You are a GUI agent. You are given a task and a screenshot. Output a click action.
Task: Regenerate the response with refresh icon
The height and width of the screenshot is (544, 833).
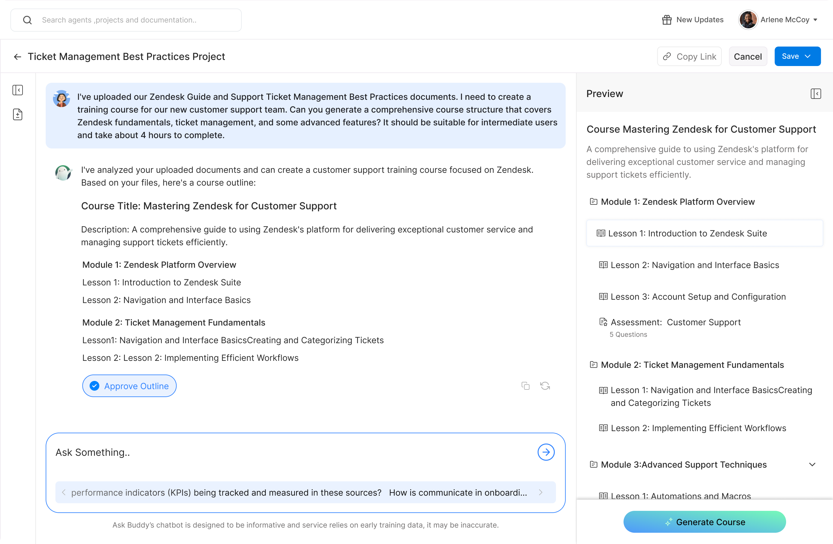[x=545, y=385]
